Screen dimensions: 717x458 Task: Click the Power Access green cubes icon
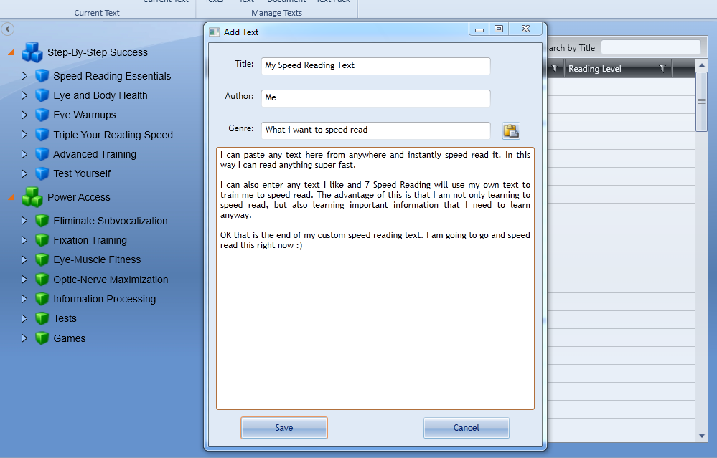32,197
